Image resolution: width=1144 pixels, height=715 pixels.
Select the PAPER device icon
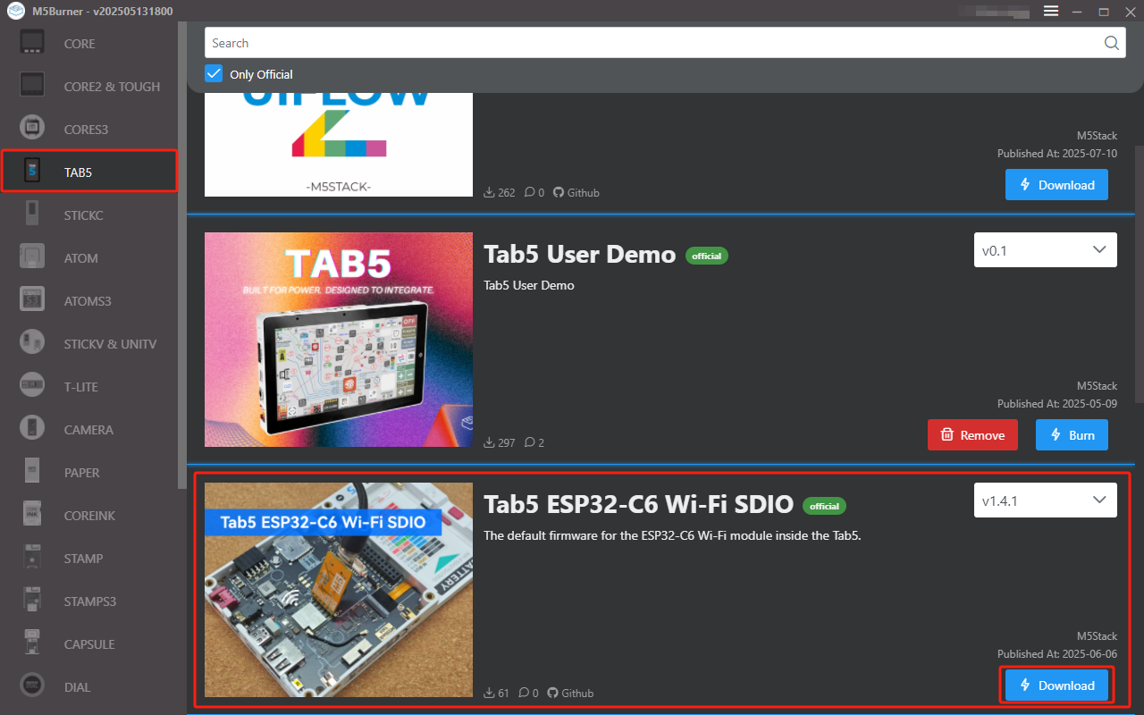(x=32, y=472)
